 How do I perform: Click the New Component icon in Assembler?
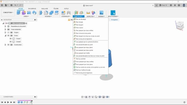click(63, 13)
